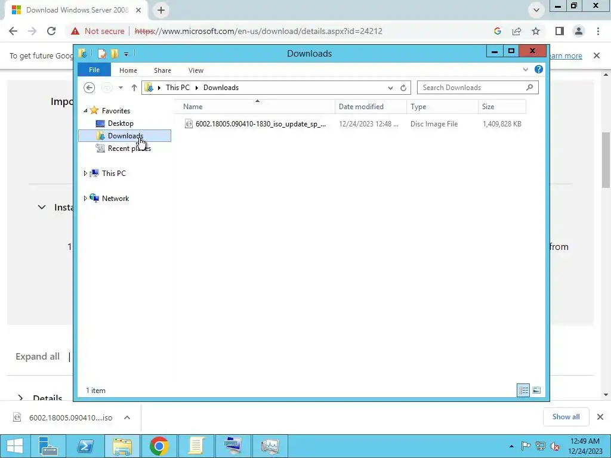Collapse the Favorites tree group
The height and width of the screenshot is (458, 611).
click(85, 111)
